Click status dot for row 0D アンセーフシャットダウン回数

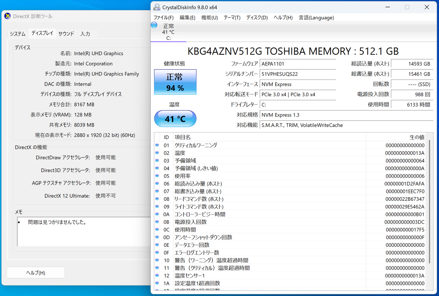click(x=157, y=237)
